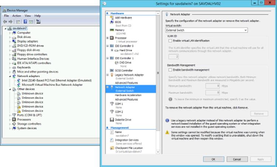Viewport: 277px width, 167px height.
Task: Select Floppy drive controllers in Device Manager
Action: (x=32, y=55)
